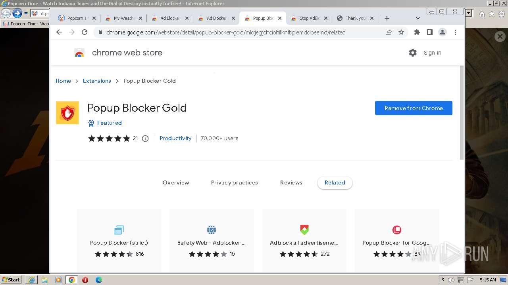Screen dimensions: 508x285
Task: Click the Chrome address bar URL
Action: click(x=225, y=32)
